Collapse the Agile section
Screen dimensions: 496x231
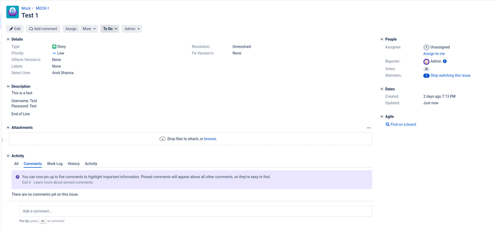[381, 116]
